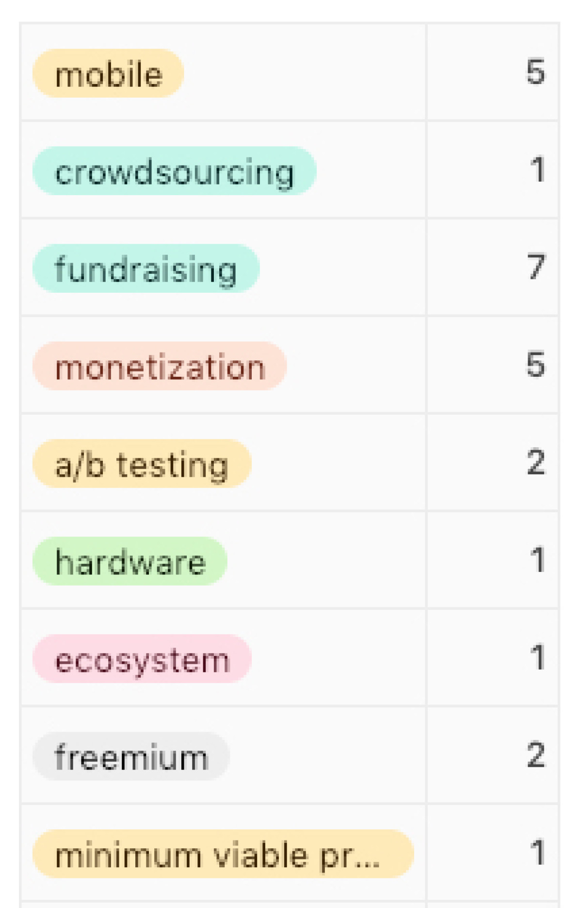Viewport: 582px width, 908px height.
Task: Click count 1 for minimum viable pr...
Action: click(537, 853)
